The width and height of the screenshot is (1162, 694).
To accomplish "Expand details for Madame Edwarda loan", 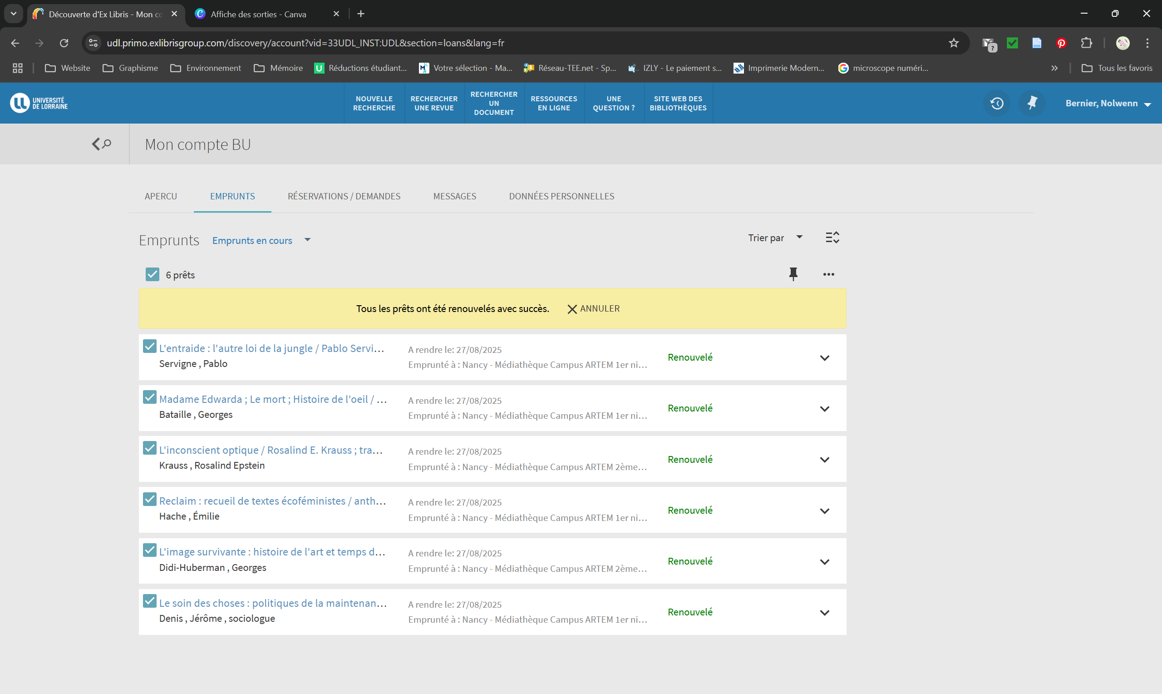I will pyautogui.click(x=824, y=409).
